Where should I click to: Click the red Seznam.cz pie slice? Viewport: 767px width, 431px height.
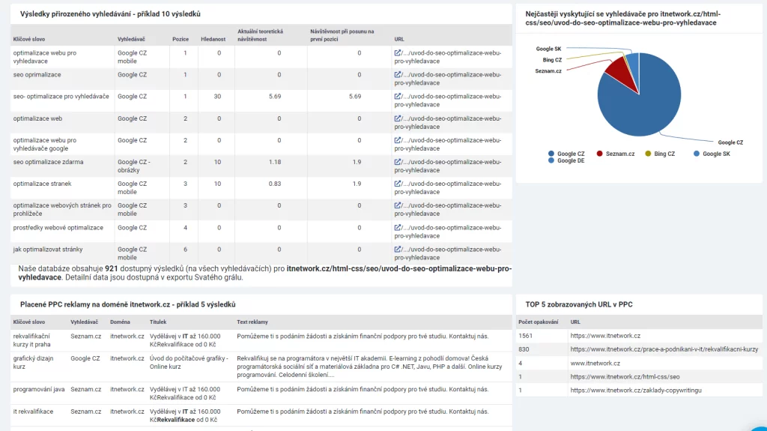tap(621, 73)
